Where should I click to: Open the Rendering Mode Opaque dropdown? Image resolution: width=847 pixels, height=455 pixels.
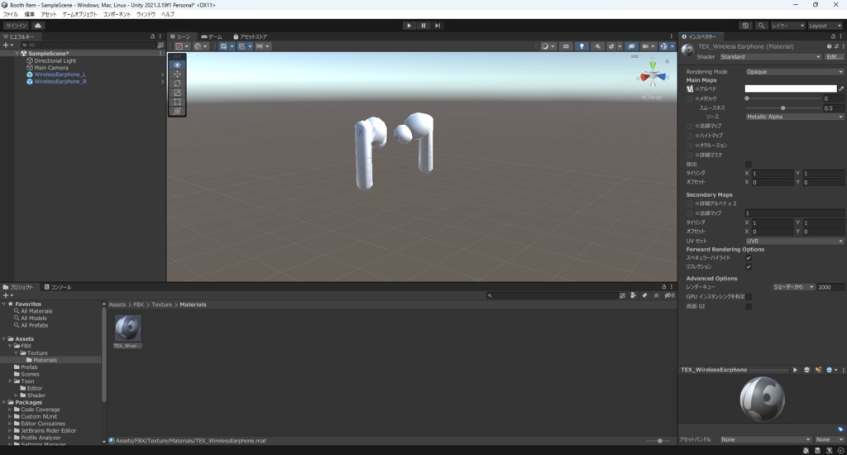tap(794, 72)
